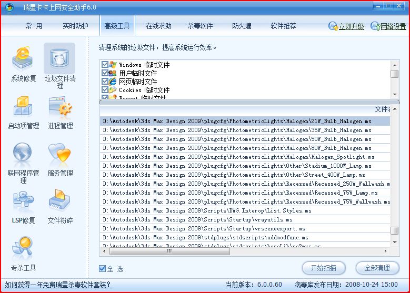Click the file list scroll up arrow
410x293 pixels.
[x=395, y=109]
